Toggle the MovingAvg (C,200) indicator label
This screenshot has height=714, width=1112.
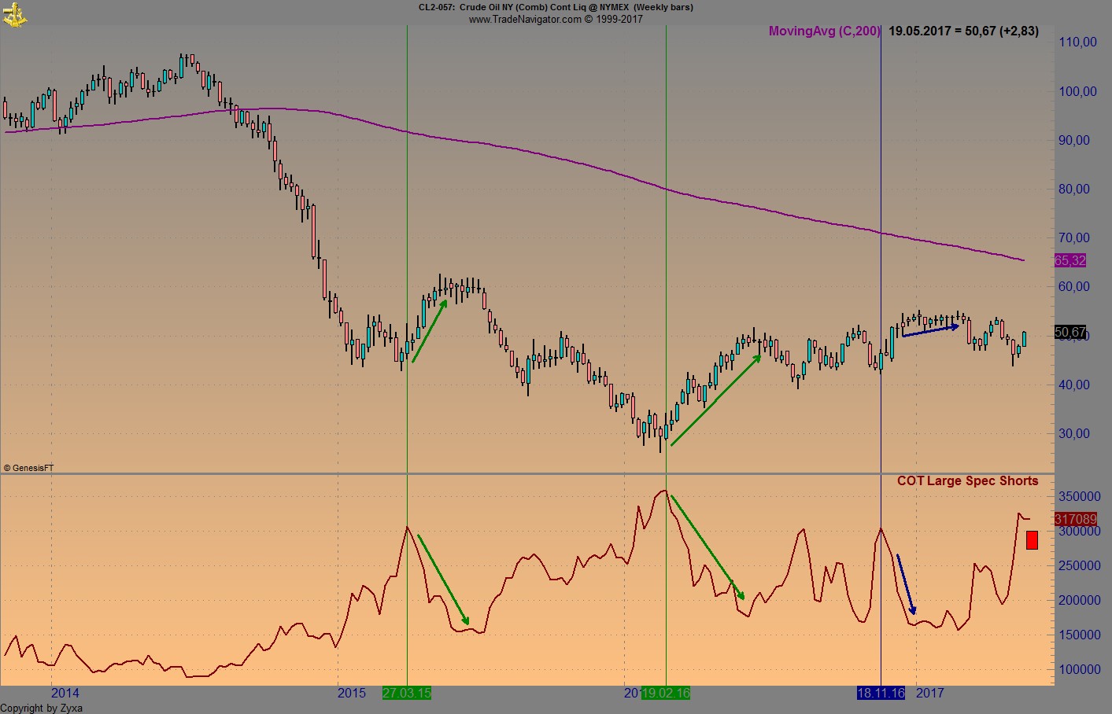pyautogui.click(x=823, y=32)
